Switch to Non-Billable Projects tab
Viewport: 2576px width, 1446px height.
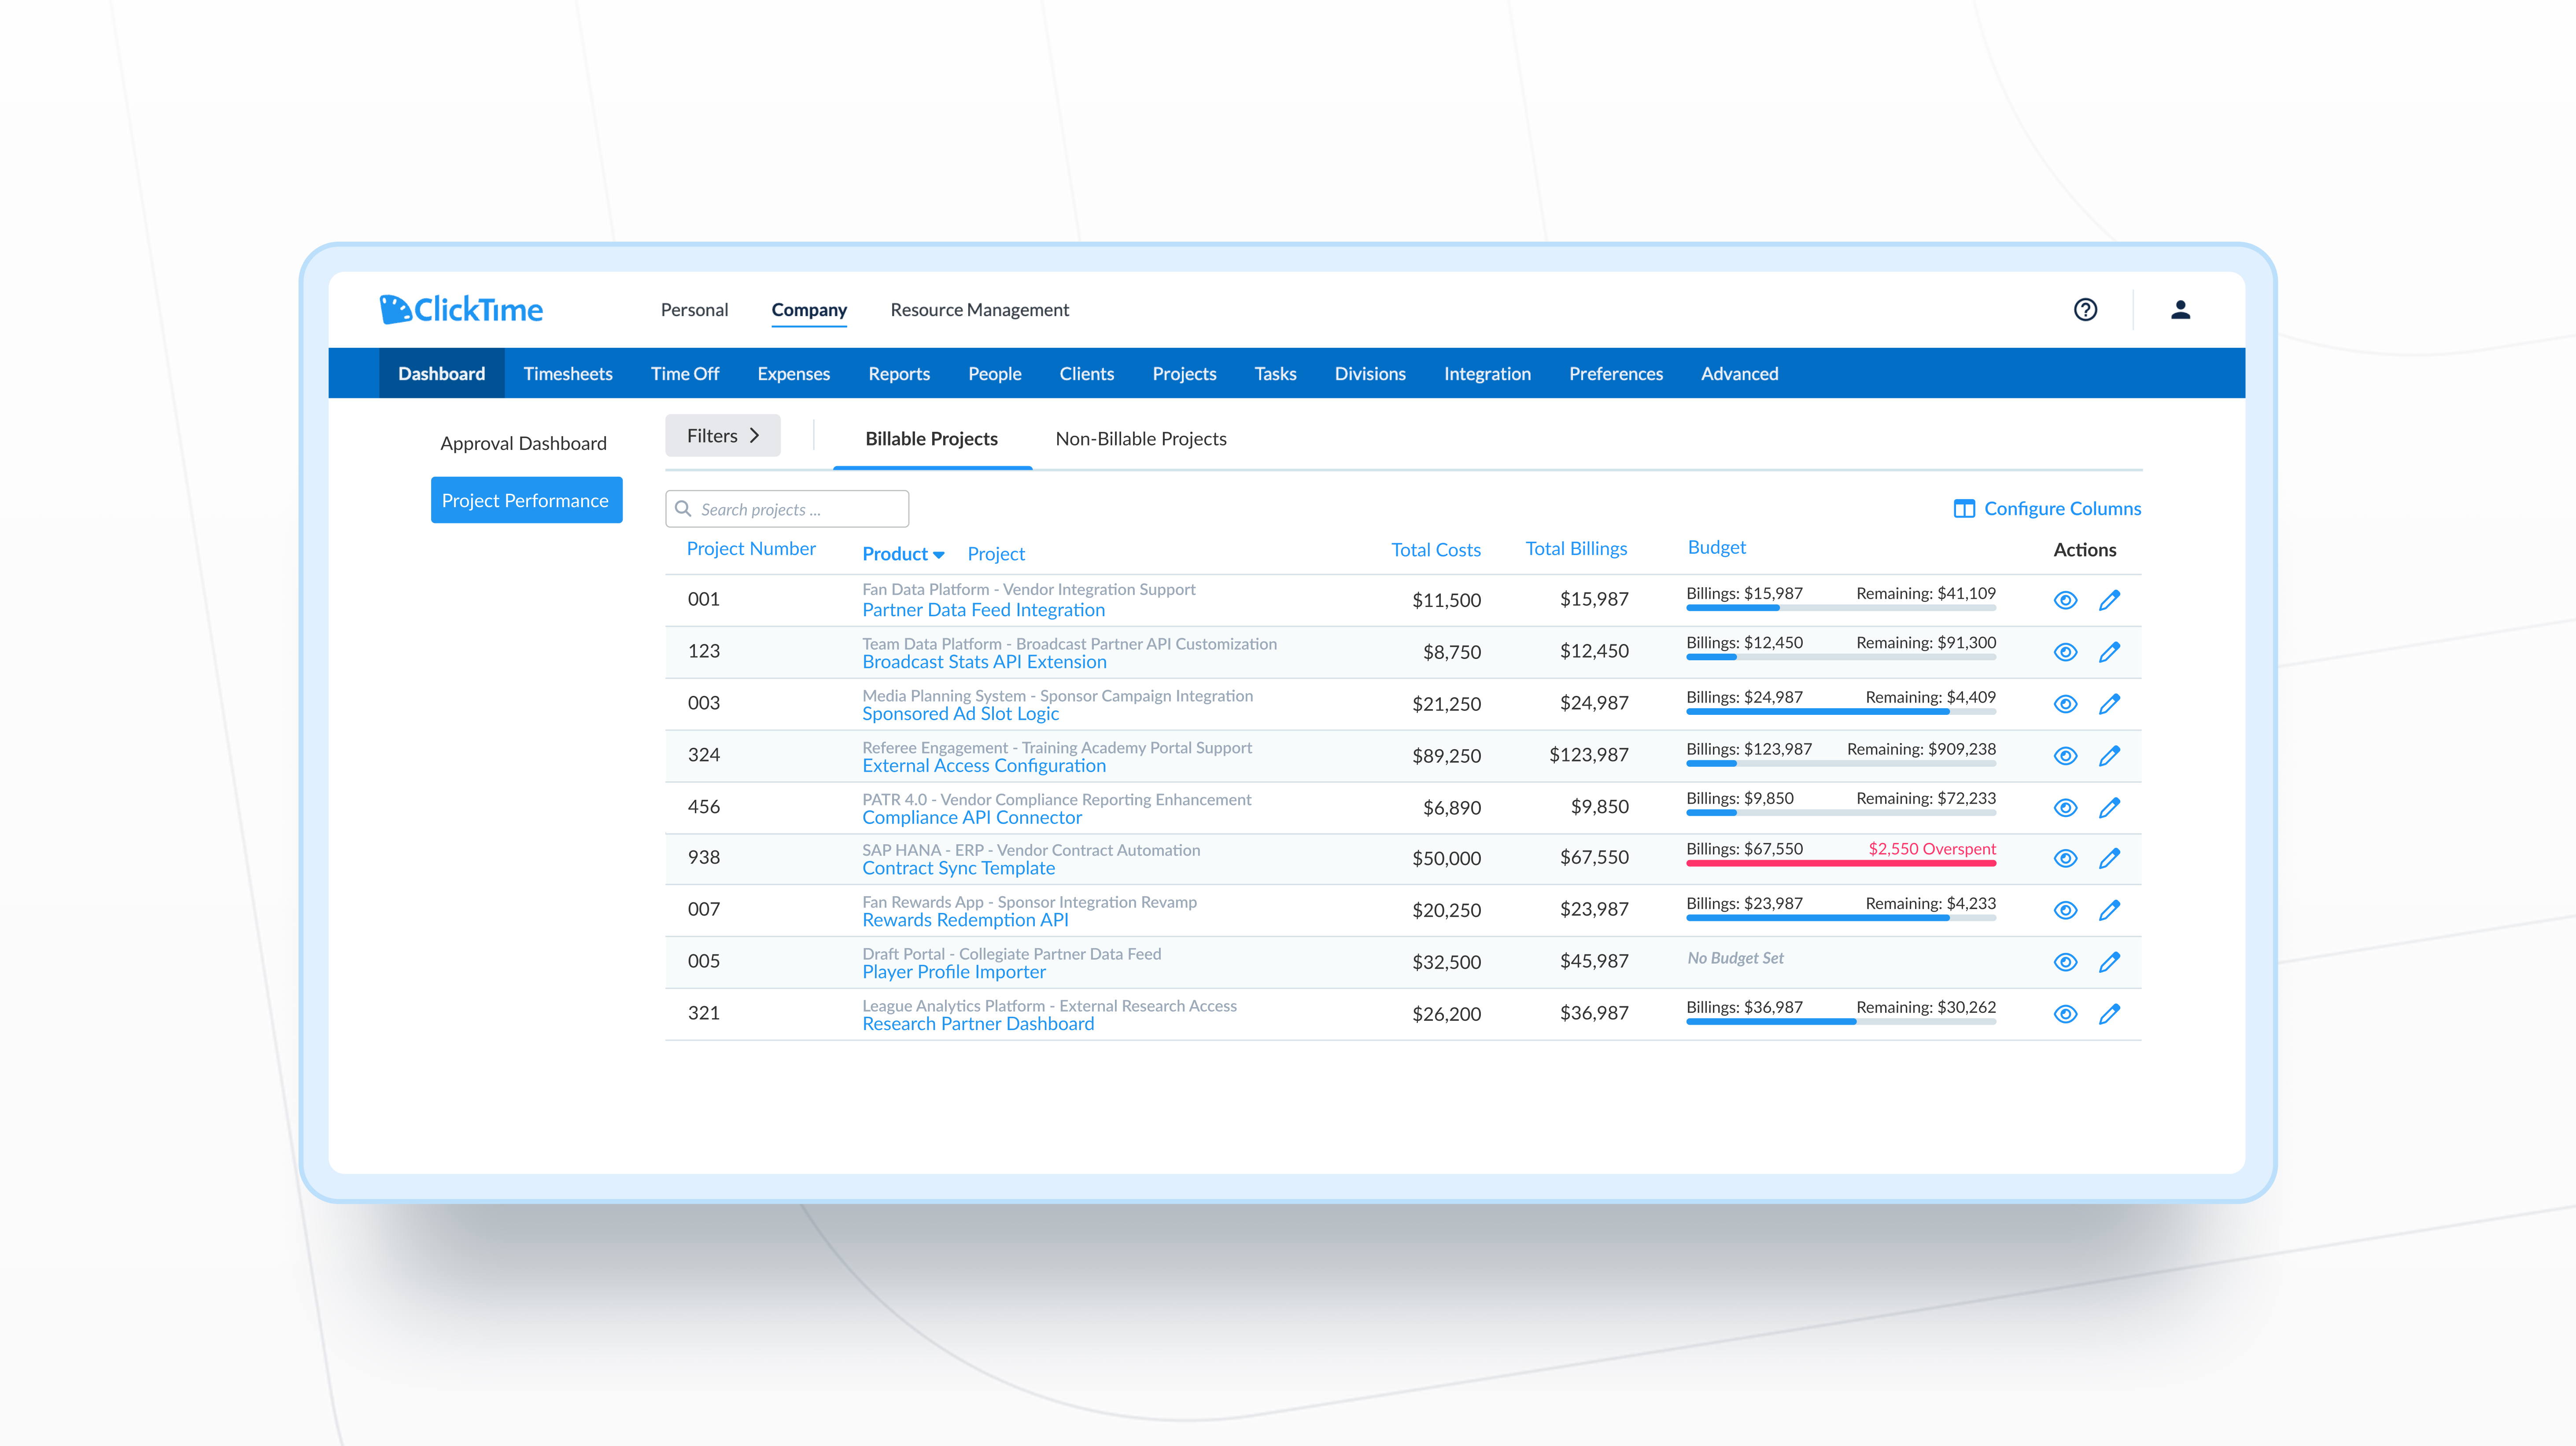click(1140, 439)
